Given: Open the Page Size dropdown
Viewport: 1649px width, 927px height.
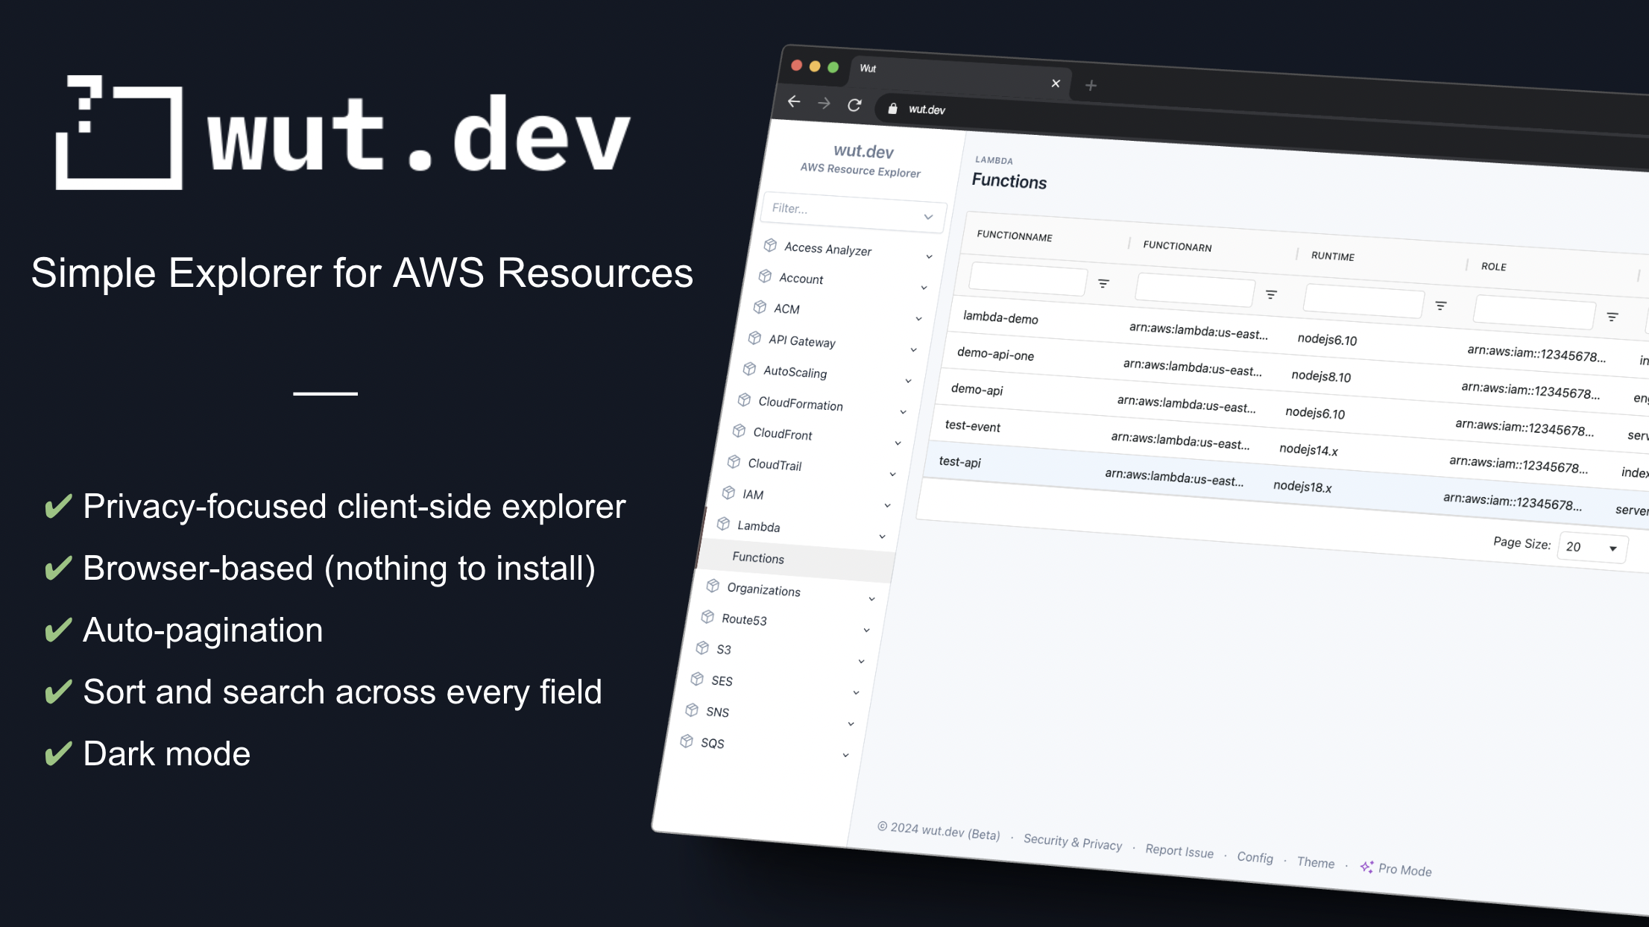Looking at the screenshot, I should 1592,547.
